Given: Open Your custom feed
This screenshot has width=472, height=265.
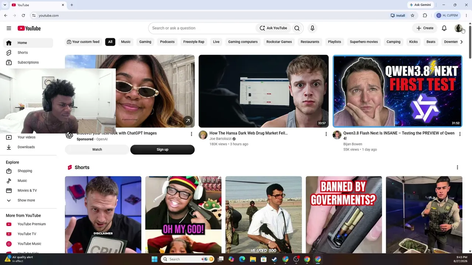Looking at the screenshot, I should pyautogui.click(x=83, y=42).
